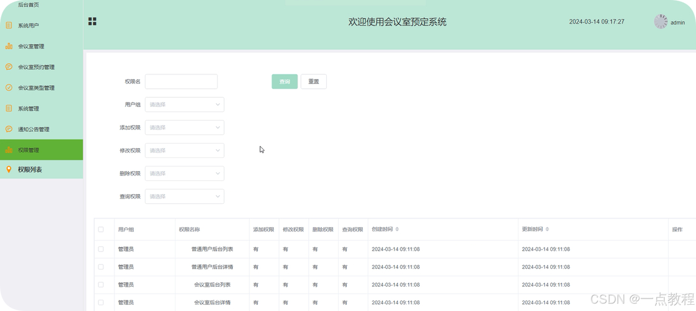The image size is (696, 311).
Task: Click the 会议室预约管理 sidebar icon
Action: (x=9, y=67)
